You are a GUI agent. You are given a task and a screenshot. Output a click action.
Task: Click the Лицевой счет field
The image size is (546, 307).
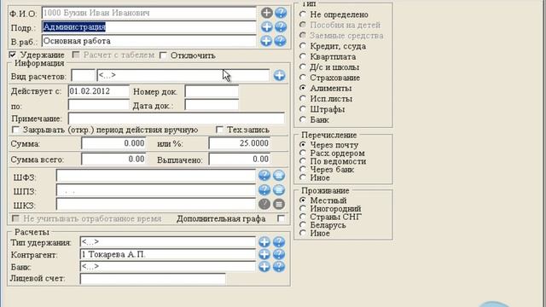(x=153, y=279)
